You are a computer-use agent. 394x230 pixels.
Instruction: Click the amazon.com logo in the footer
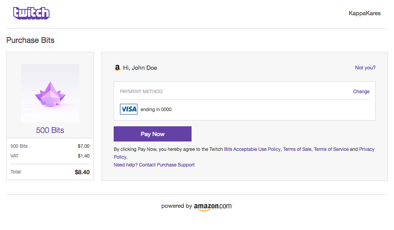click(x=213, y=206)
